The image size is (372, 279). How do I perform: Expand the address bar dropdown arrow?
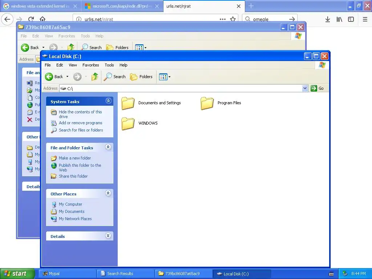tap(305, 88)
